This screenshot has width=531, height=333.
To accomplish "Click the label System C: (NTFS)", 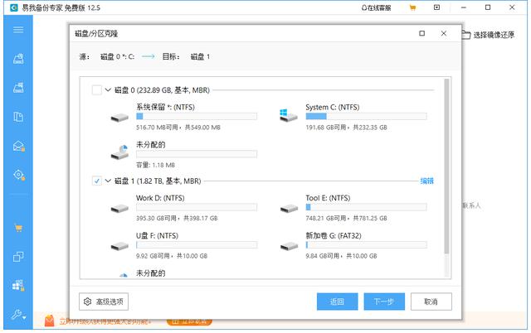I will point(332,107).
